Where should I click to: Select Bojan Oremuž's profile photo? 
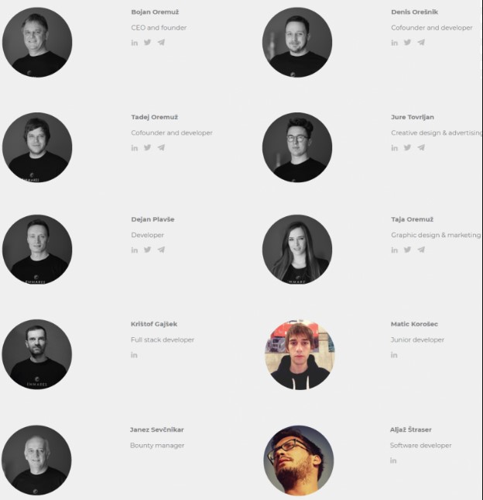point(37,42)
